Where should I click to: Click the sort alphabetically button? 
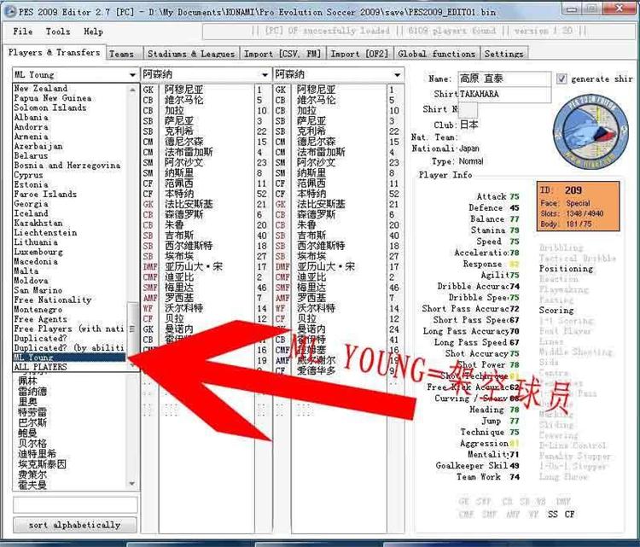pos(74,525)
